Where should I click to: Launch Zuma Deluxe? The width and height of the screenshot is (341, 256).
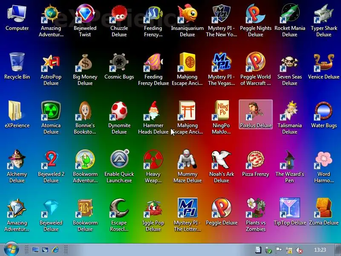tap(324, 212)
